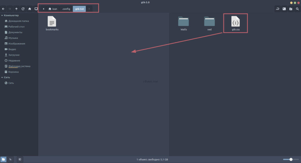This screenshot has width=301, height=163.
Task: Go up to the parent folder
Action: click(x=16, y=9)
